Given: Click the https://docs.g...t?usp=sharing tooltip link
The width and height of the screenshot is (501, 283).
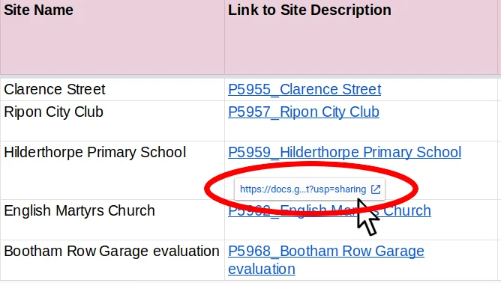Looking at the screenshot, I should coord(303,189).
